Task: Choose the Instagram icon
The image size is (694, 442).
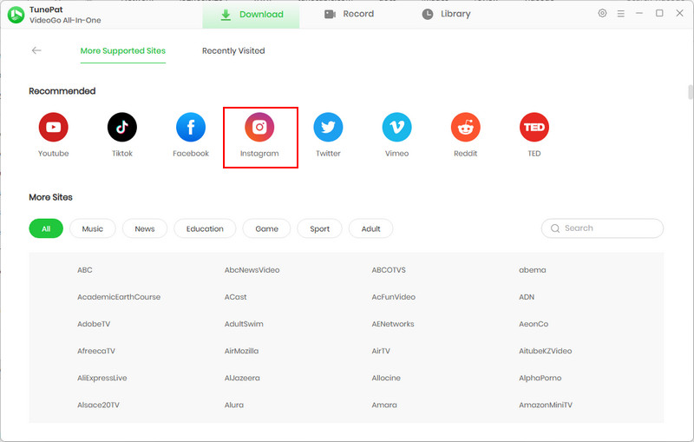Action: pyautogui.click(x=259, y=128)
